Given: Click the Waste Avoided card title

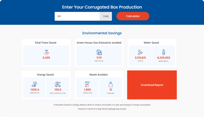Looking at the screenshot, I should pyautogui.click(x=99, y=75).
